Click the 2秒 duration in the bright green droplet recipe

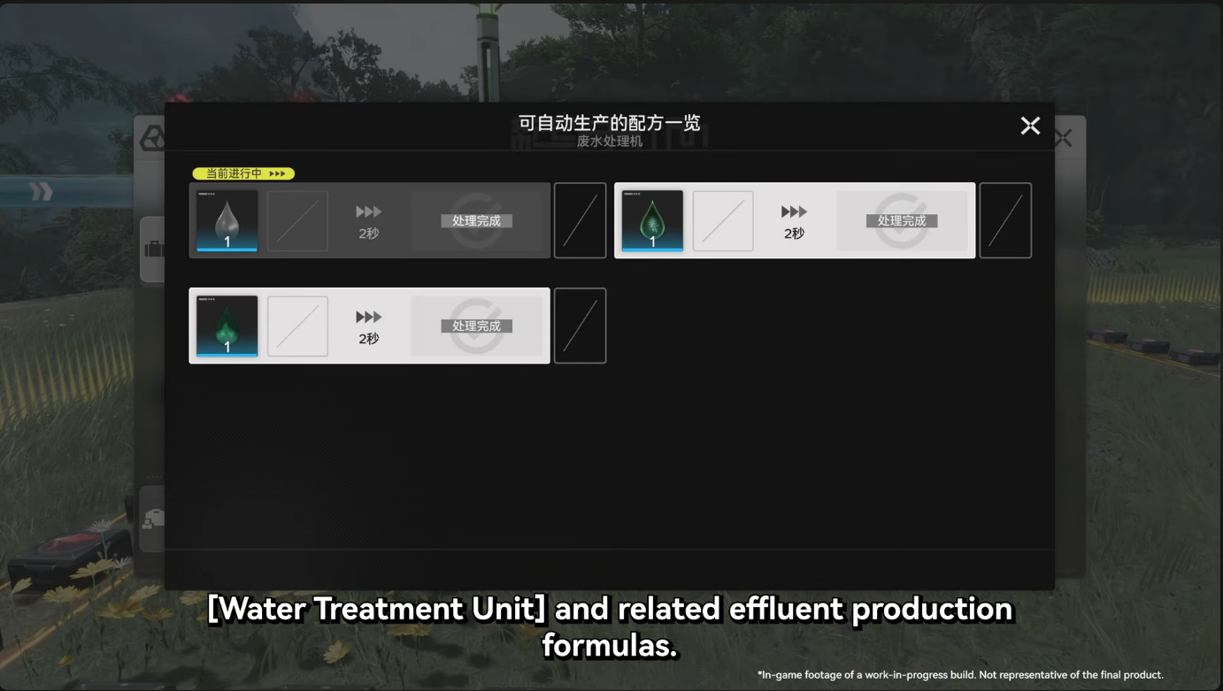pyautogui.click(x=794, y=234)
